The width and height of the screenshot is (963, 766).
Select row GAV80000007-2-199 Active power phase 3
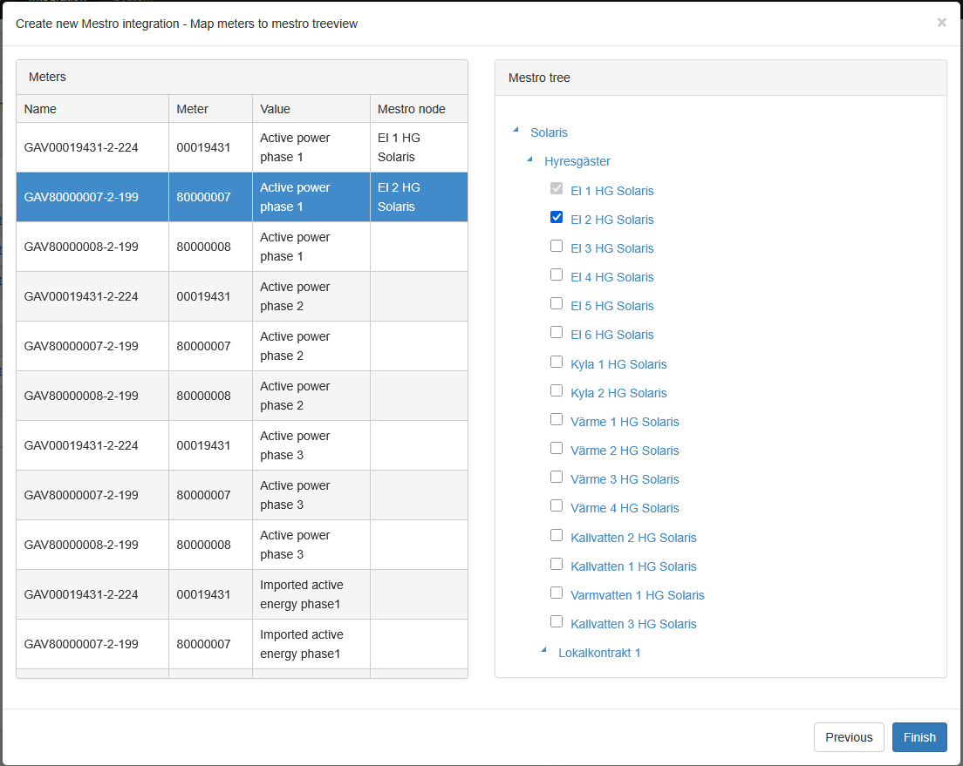tap(242, 495)
